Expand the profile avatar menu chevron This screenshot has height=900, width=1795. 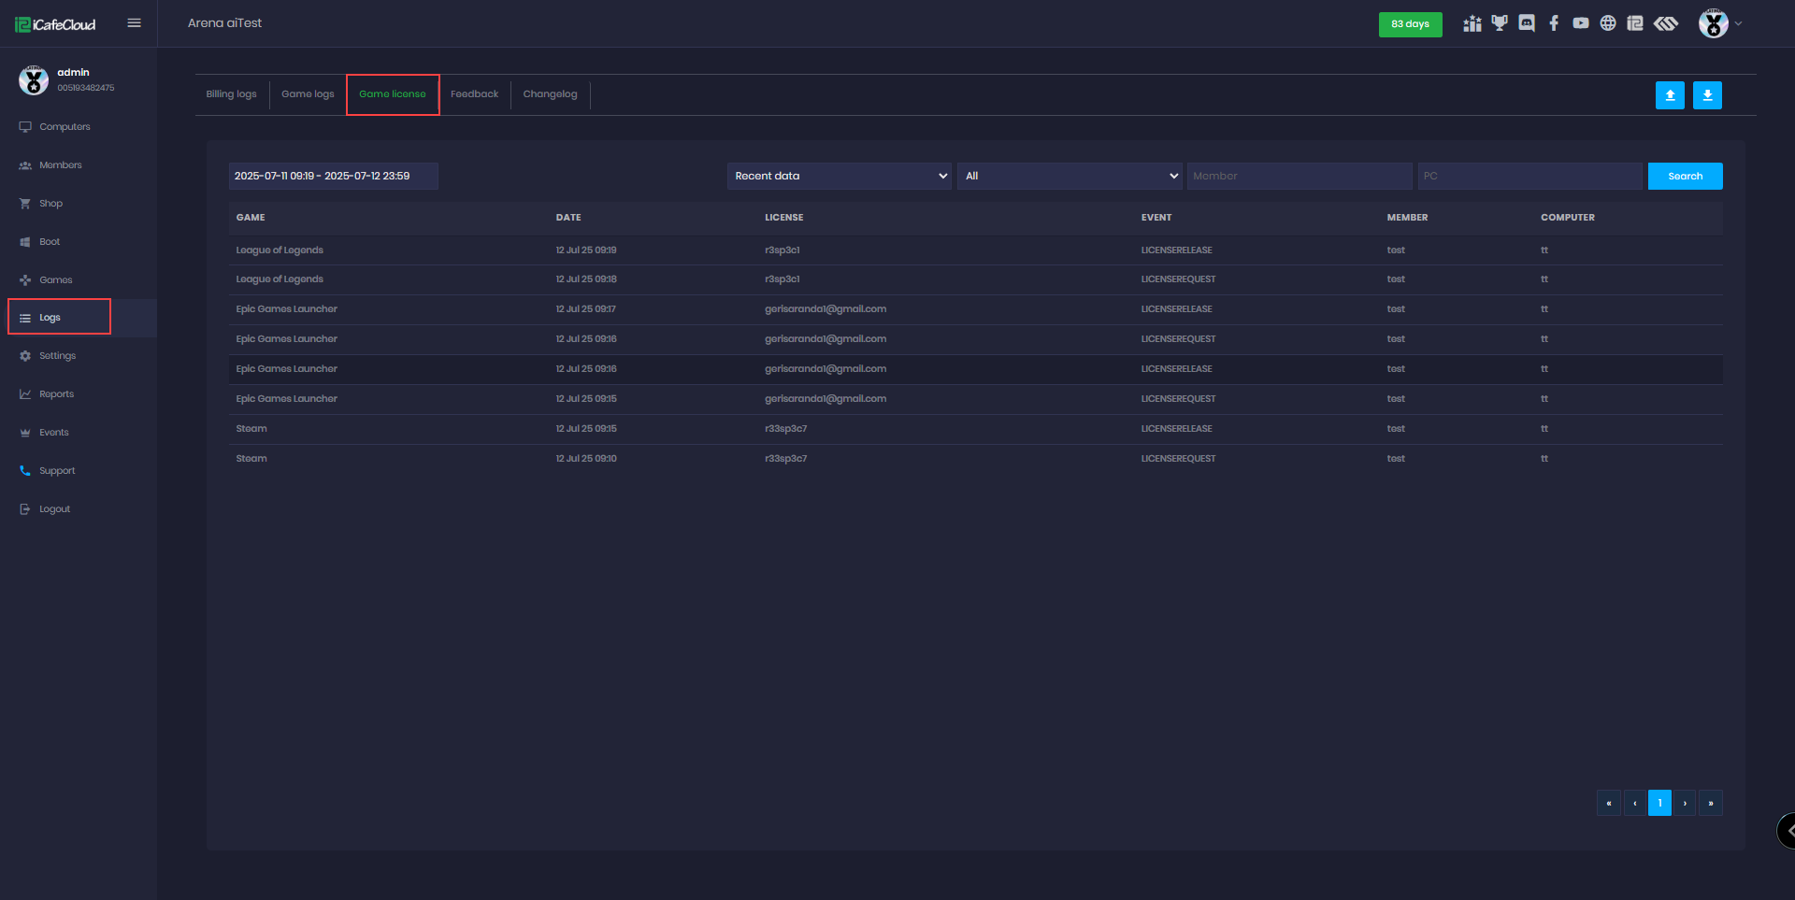click(x=1738, y=23)
